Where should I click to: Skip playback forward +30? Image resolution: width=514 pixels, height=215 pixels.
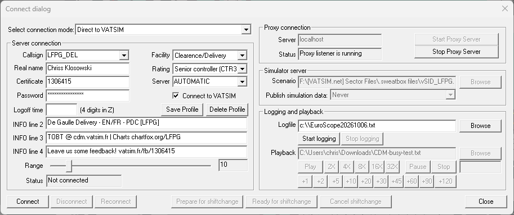point(381,181)
